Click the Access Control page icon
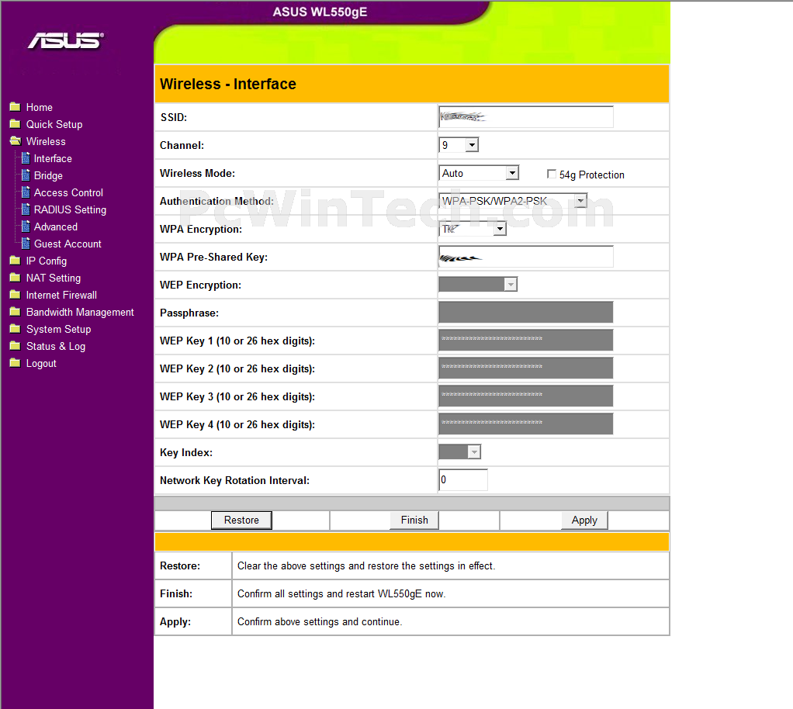The image size is (793, 709). point(26,192)
